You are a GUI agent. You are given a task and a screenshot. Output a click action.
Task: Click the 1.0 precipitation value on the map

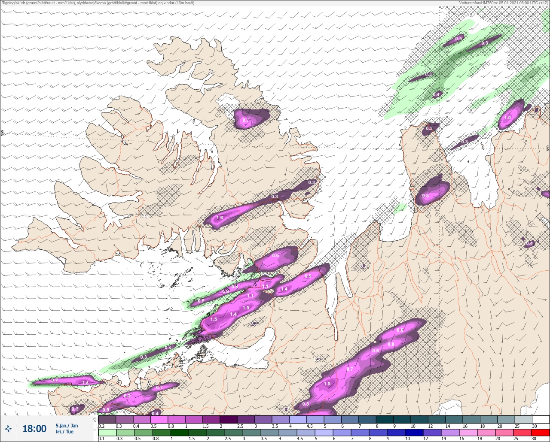[507, 118]
